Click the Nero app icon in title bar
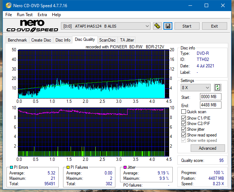The height and width of the screenshot is (192, 234). coord(9,5)
